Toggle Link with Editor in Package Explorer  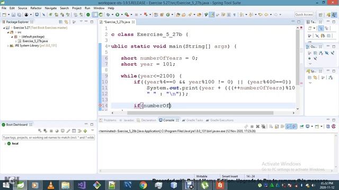[66, 22]
